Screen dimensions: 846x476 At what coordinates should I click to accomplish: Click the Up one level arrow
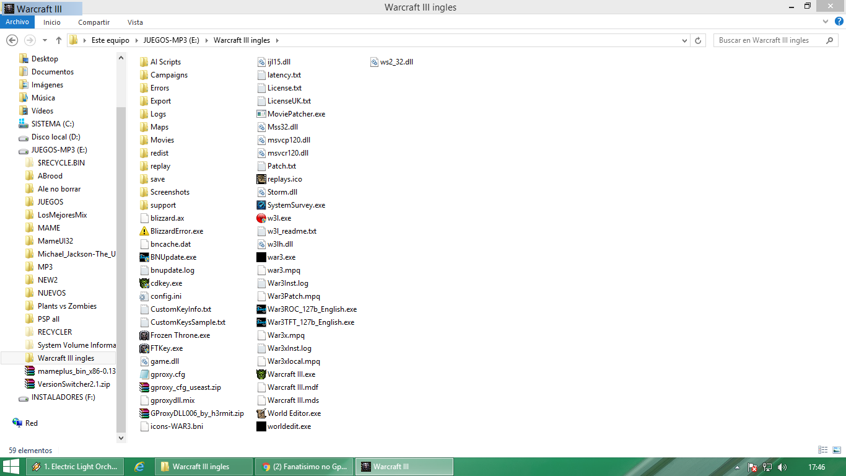point(59,40)
